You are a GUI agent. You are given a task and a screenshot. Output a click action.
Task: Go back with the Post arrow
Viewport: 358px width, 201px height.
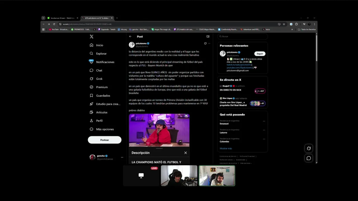click(130, 37)
